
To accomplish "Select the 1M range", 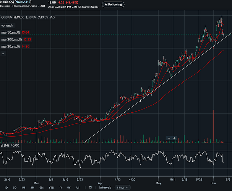I will point(23,188).
